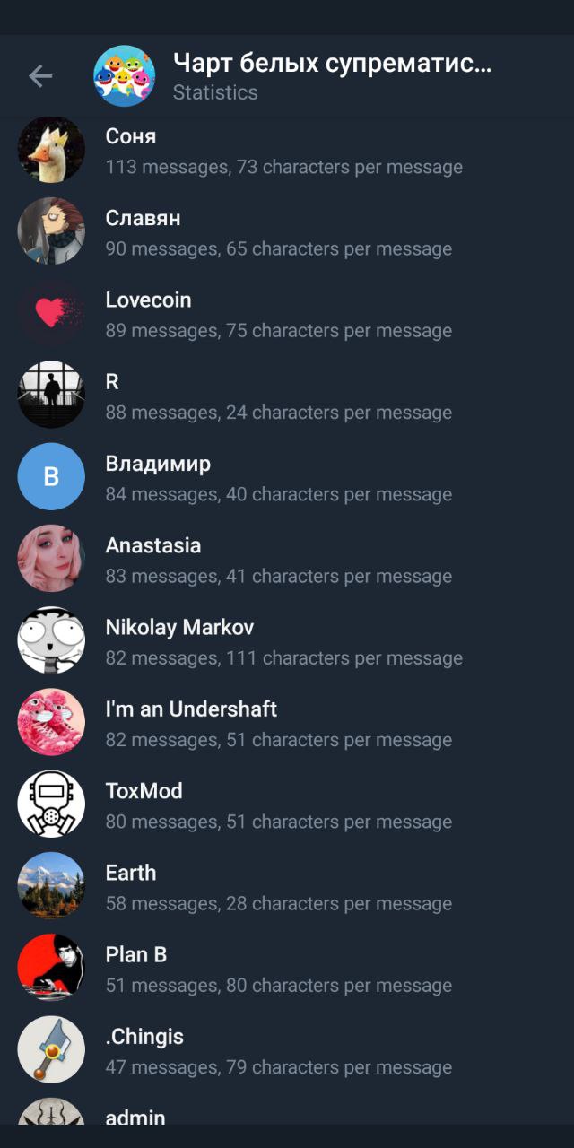The height and width of the screenshot is (1148, 574).
Task: Tap Earth's mountain landscape avatar
Action: [51, 886]
